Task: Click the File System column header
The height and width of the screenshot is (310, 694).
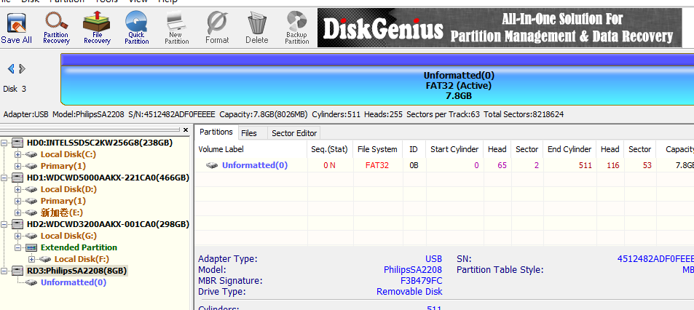Action: [x=377, y=149]
